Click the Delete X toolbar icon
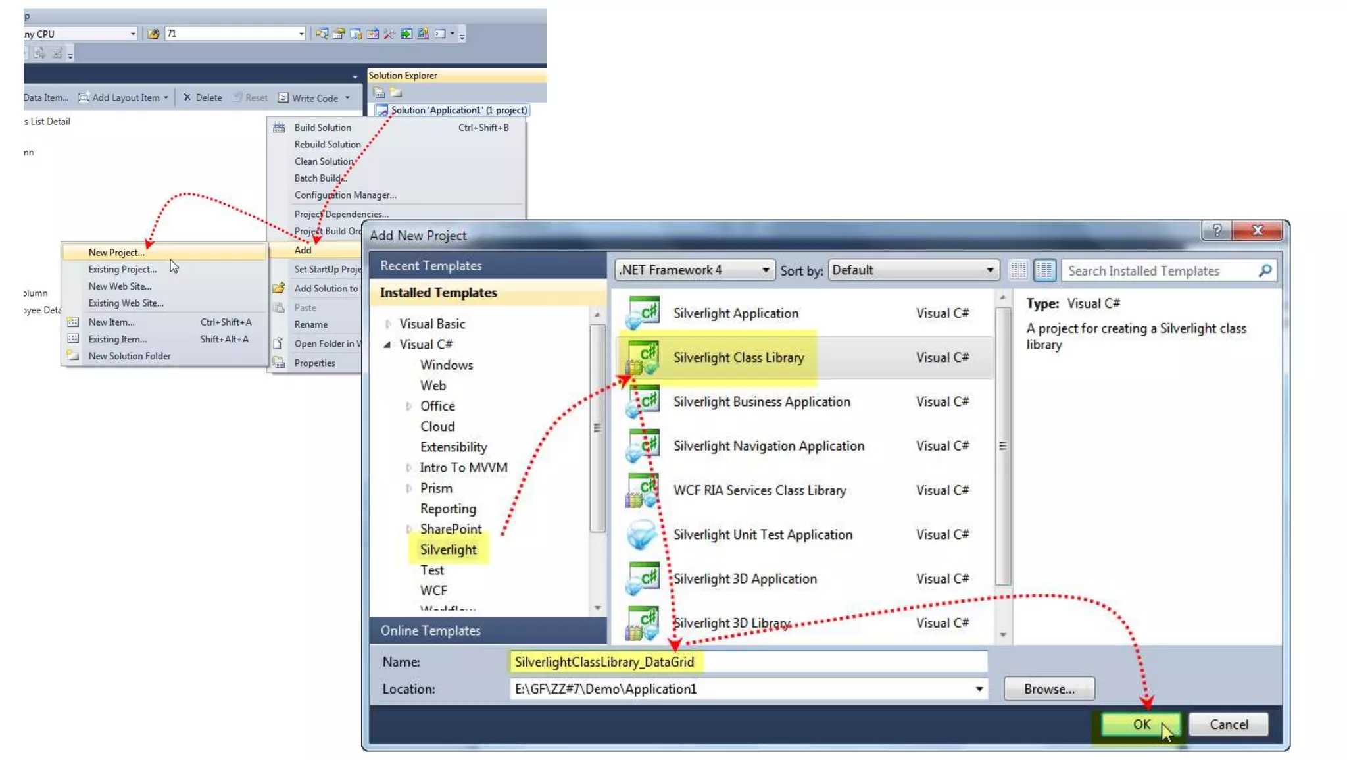Screen dimensions: 1347x760 coord(187,97)
